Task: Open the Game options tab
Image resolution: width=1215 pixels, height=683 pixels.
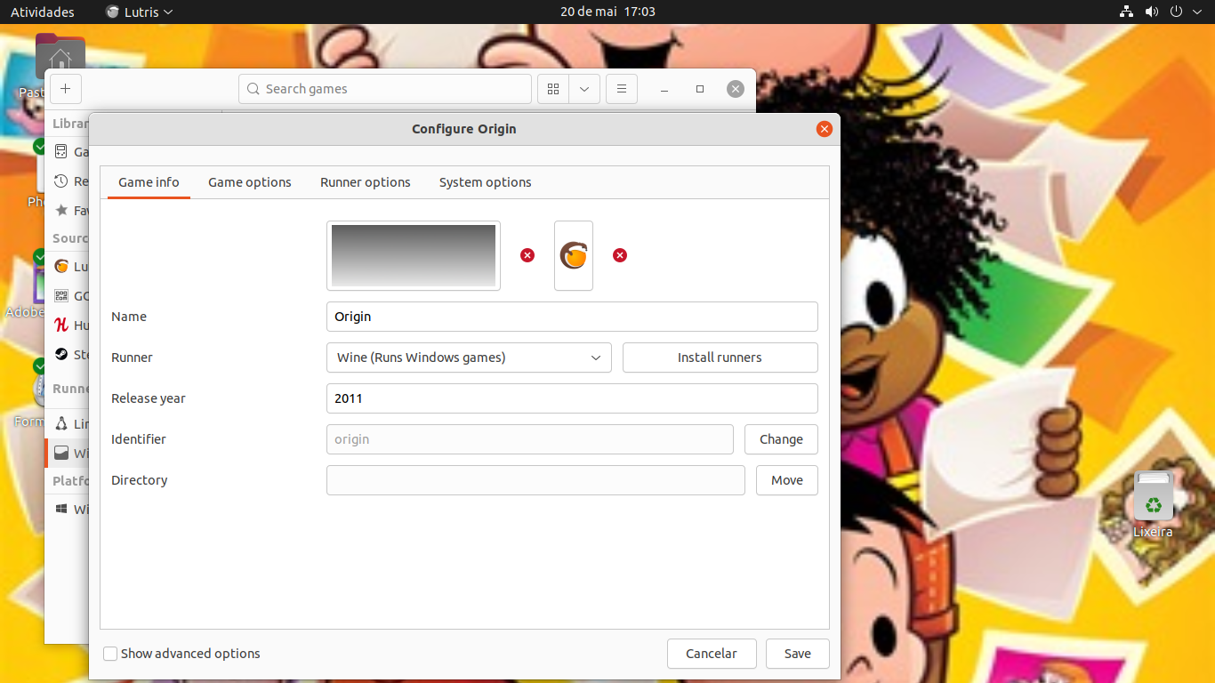Action: tap(250, 182)
